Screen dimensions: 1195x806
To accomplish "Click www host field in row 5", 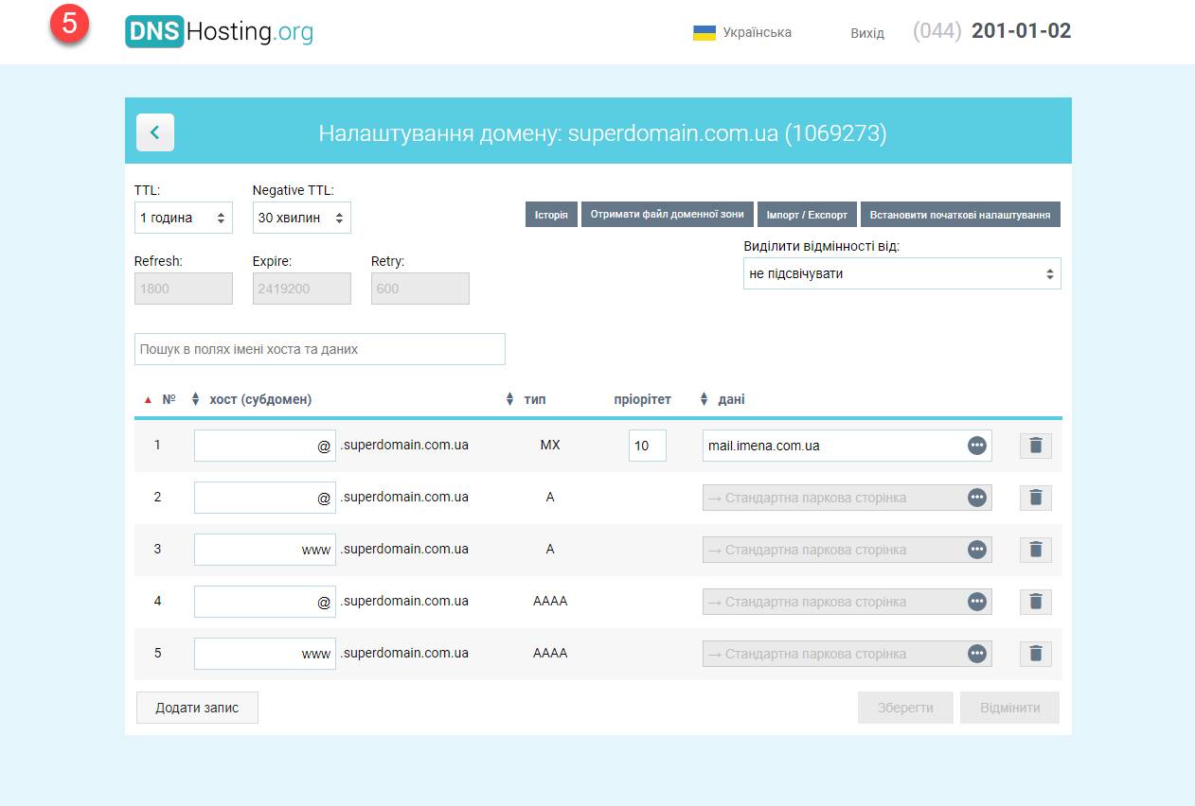I will point(265,654).
